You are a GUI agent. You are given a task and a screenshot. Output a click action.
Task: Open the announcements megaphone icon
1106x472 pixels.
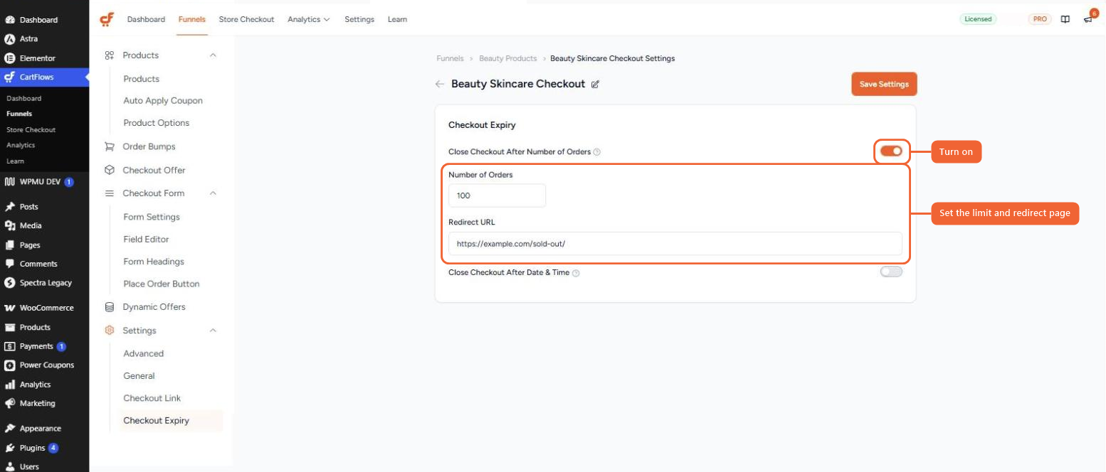(1087, 19)
